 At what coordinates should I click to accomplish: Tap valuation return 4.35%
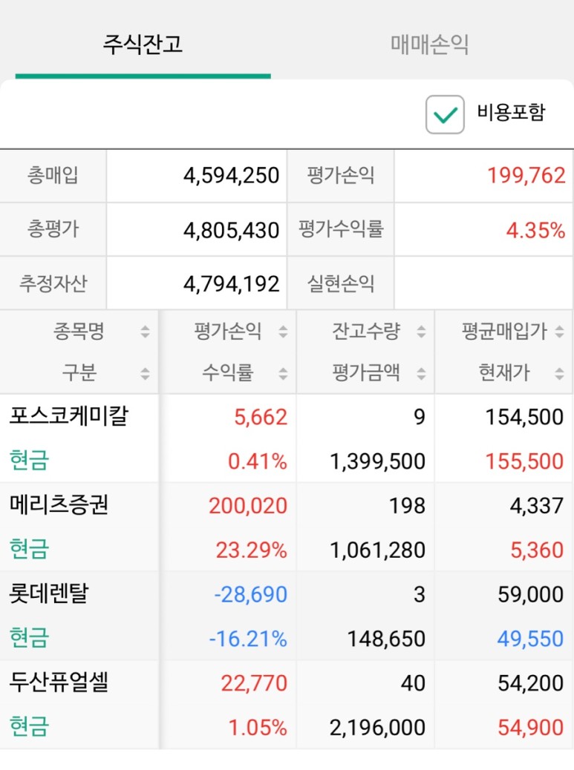point(535,230)
